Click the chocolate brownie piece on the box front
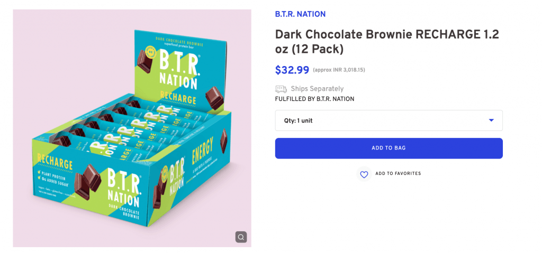 (89, 179)
